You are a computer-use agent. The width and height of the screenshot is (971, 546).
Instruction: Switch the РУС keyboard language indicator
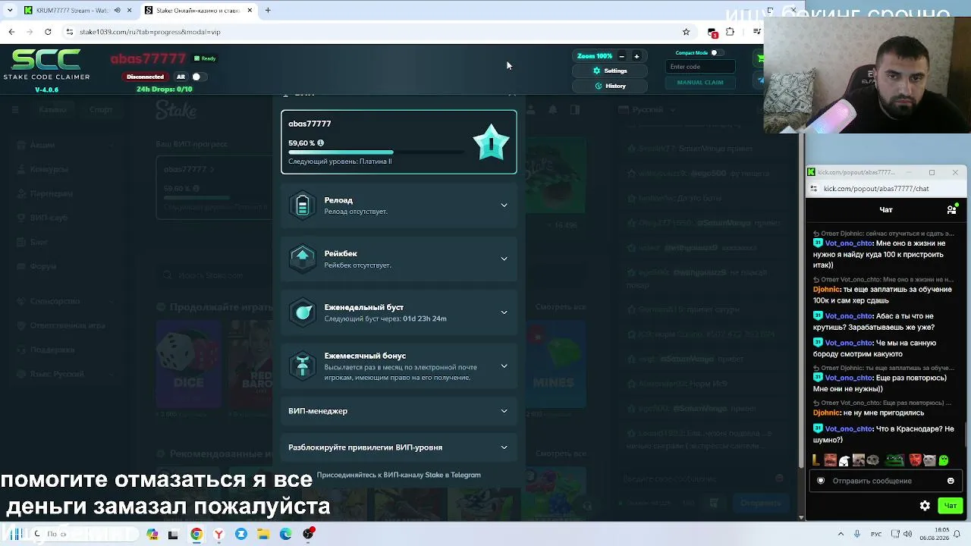pos(876,534)
